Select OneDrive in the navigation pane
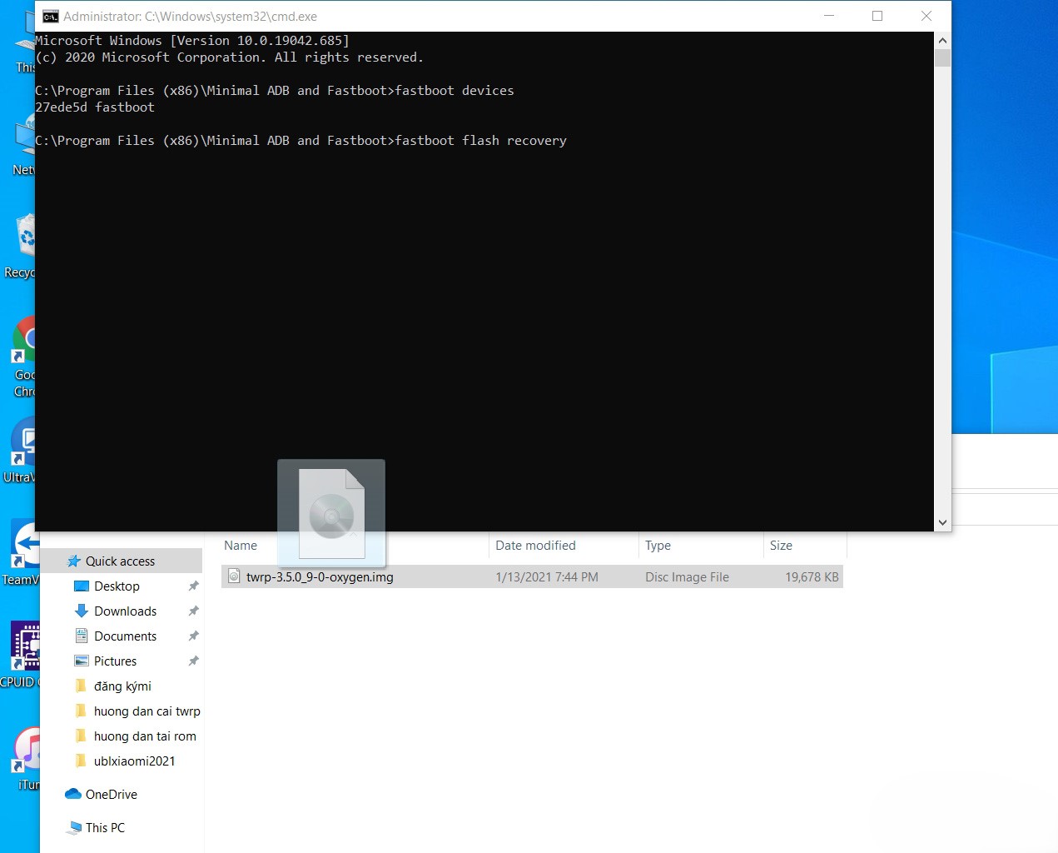1058x853 pixels. (111, 795)
